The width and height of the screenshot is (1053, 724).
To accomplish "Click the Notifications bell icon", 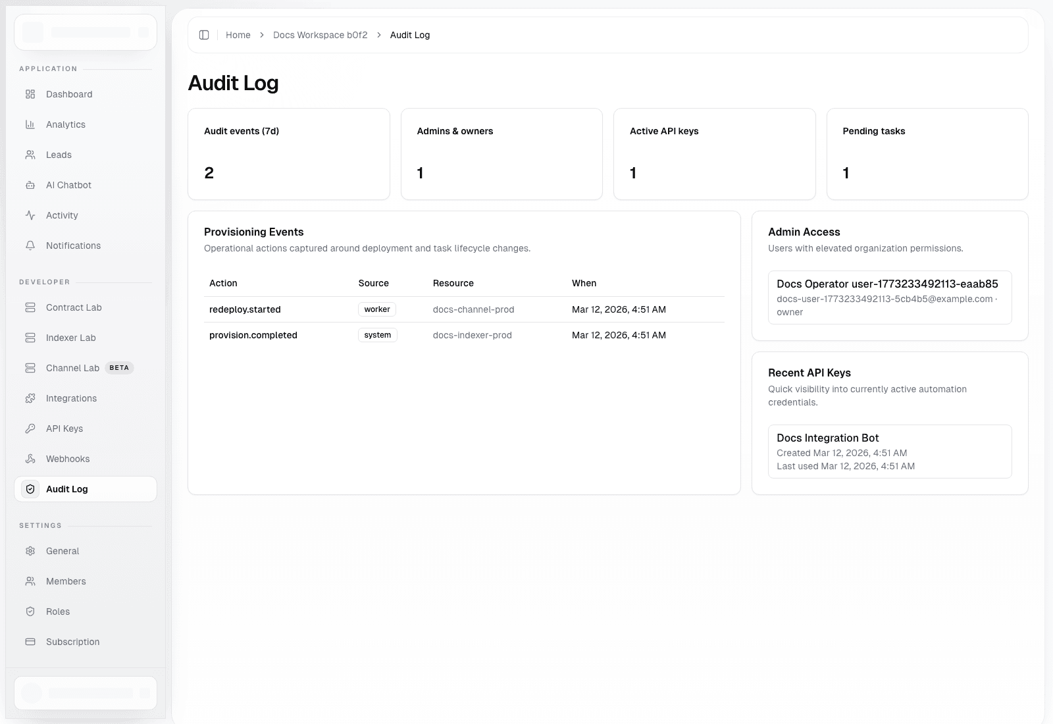I will pos(30,246).
